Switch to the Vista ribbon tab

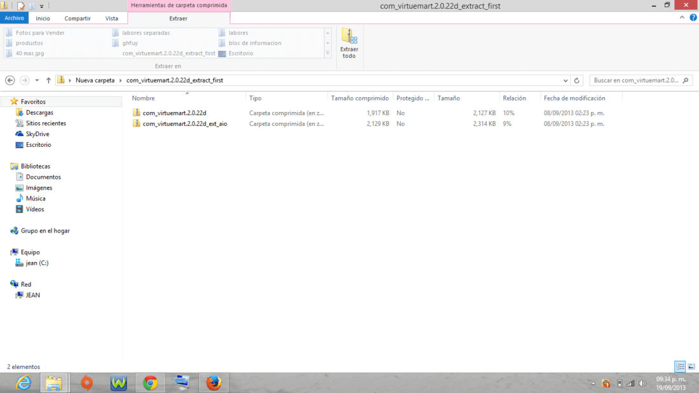[x=111, y=18]
